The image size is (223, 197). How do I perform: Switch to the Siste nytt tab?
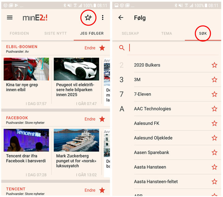(x=56, y=33)
